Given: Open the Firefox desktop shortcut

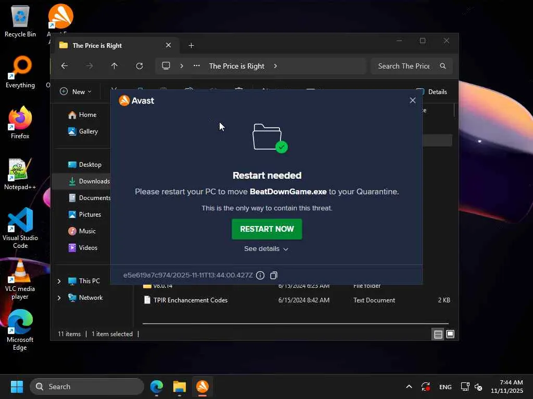Looking at the screenshot, I should coord(20,123).
